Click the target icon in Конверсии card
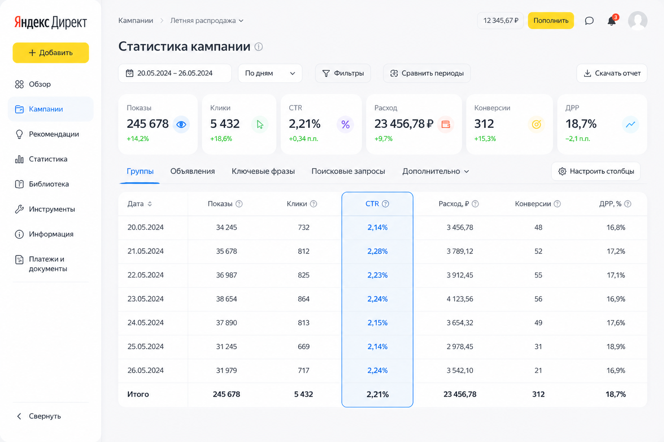Screen dimensions: 664x442 pos(536,124)
